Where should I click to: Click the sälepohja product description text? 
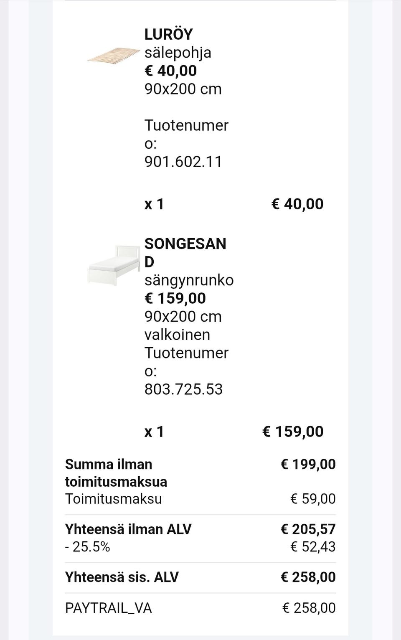[x=178, y=53]
